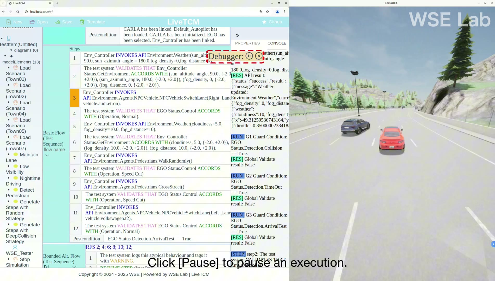This screenshot has height=281, width=495.
Task: Open the Github link
Action: pos(275,22)
